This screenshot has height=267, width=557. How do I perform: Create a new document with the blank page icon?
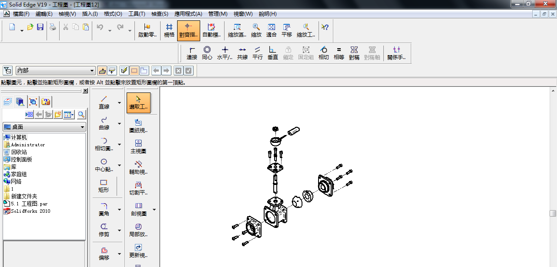point(12,27)
